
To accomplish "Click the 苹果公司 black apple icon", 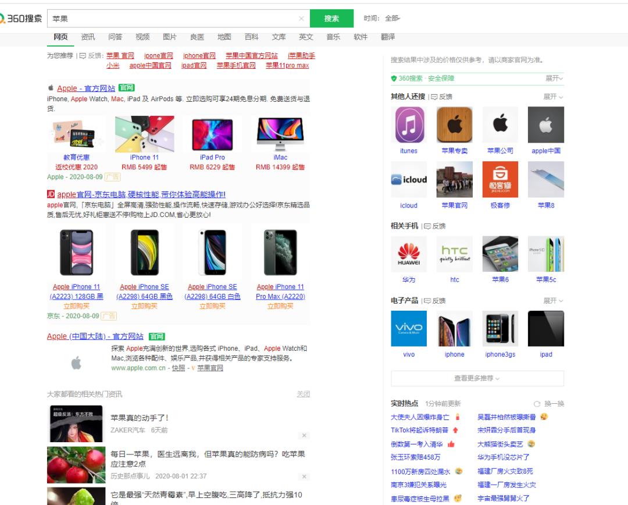I will pos(499,124).
